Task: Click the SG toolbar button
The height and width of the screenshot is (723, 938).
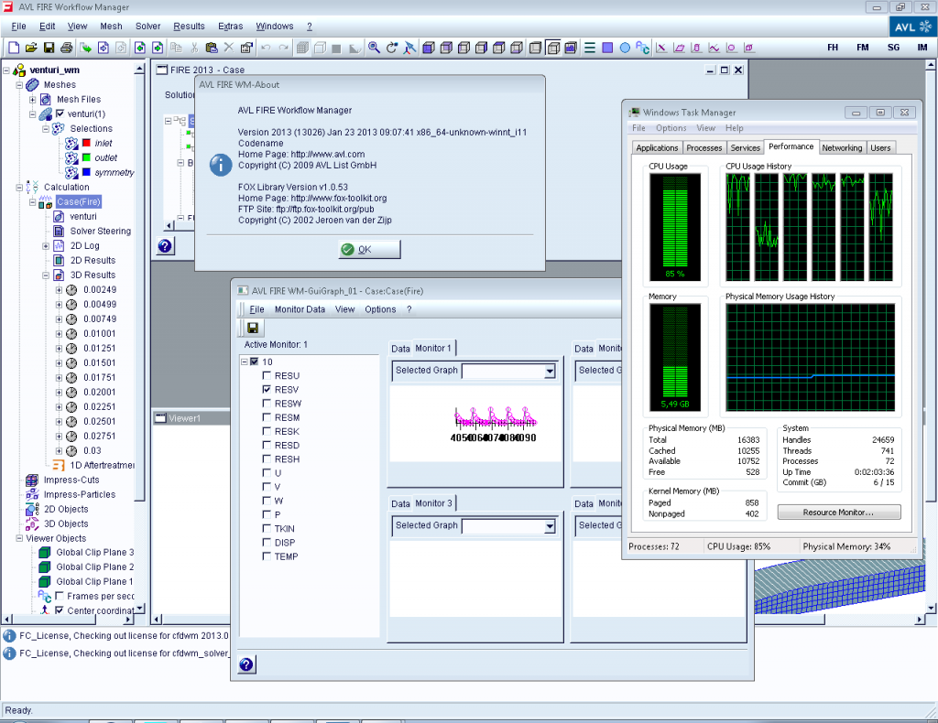Action: tap(893, 48)
